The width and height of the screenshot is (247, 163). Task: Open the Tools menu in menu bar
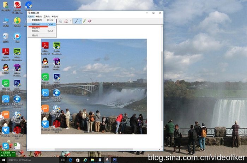point(46,16)
